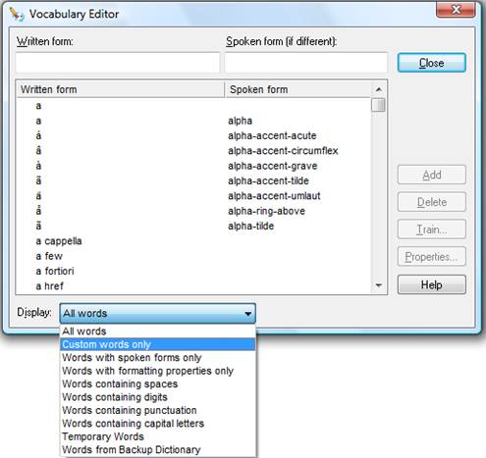Click the Help button

pos(432,284)
